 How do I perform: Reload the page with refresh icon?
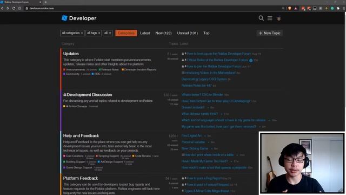14,8
